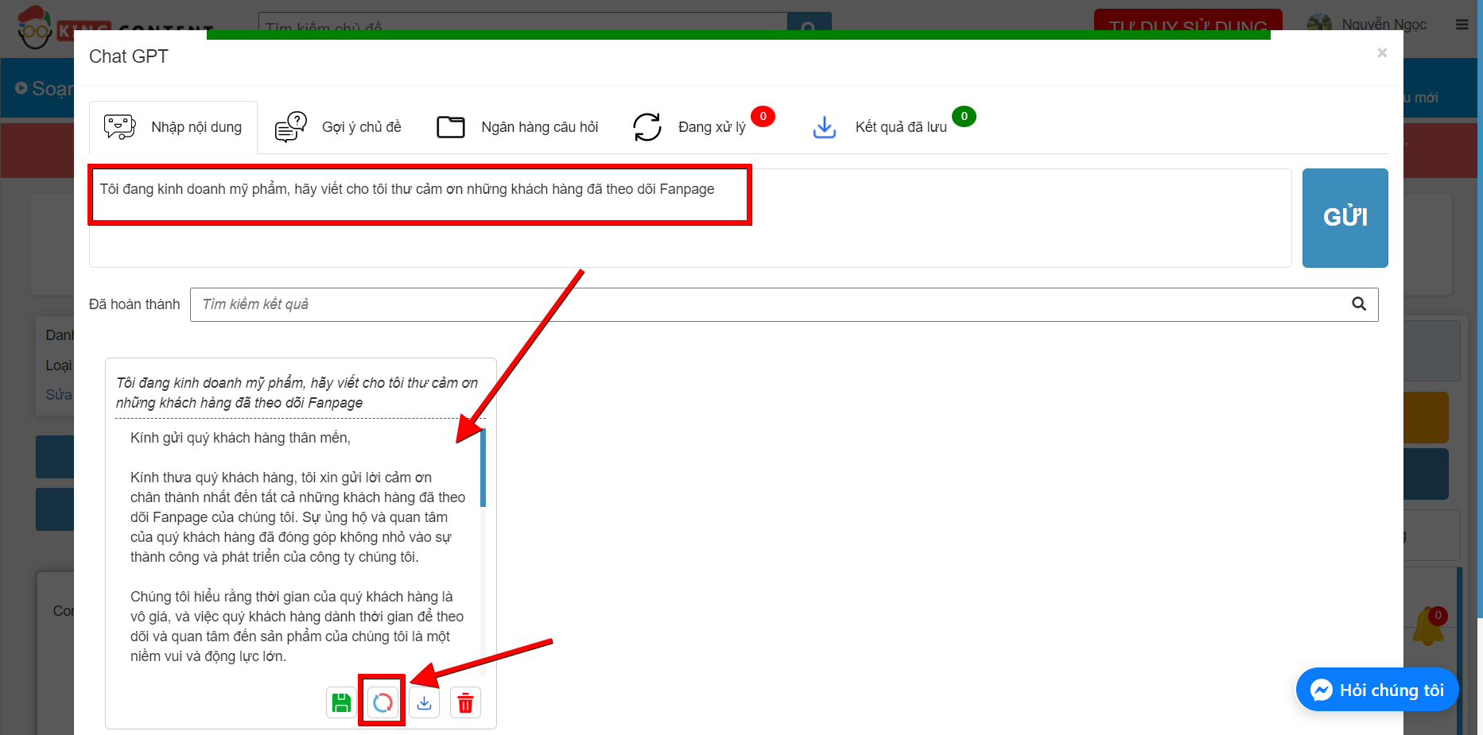Image resolution: width=1483 pixels, height=735 pixels.
Task: Click the green saved count badge
Action: [x=964, y=117]
